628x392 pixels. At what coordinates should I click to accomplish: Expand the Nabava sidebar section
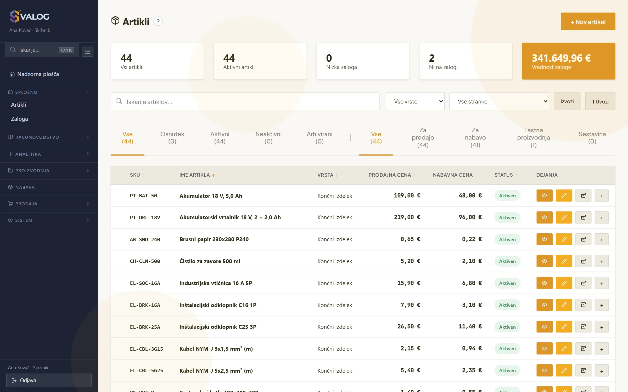[49, 187]
